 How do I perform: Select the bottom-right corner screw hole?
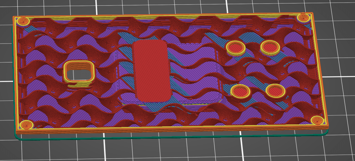tap(317, 120)
